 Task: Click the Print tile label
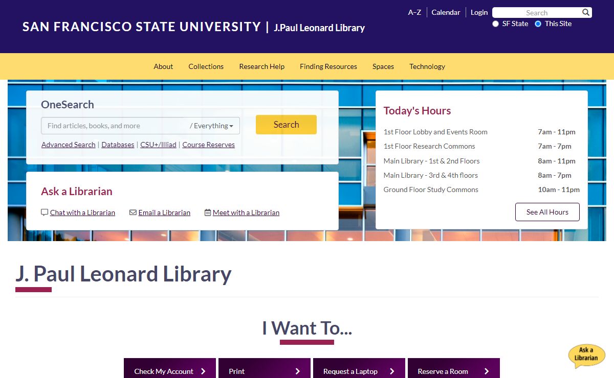pyautogui.click(x=237, y=371)
